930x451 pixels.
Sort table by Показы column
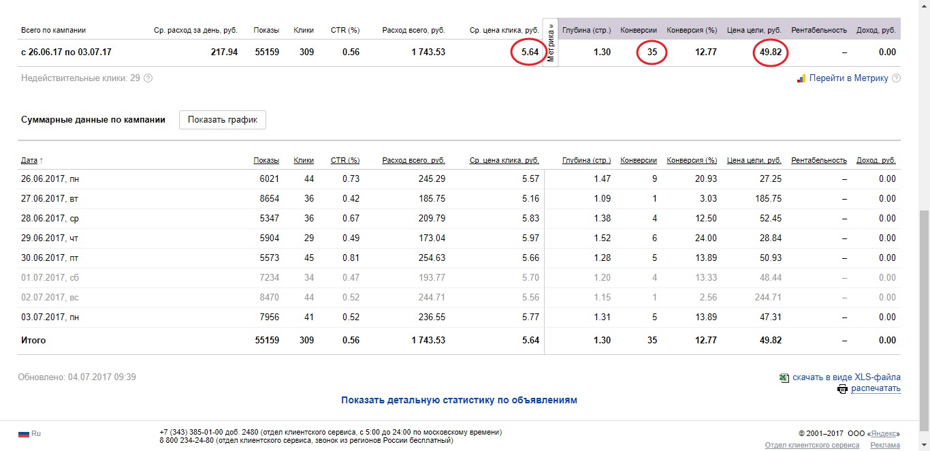[266, 161]
